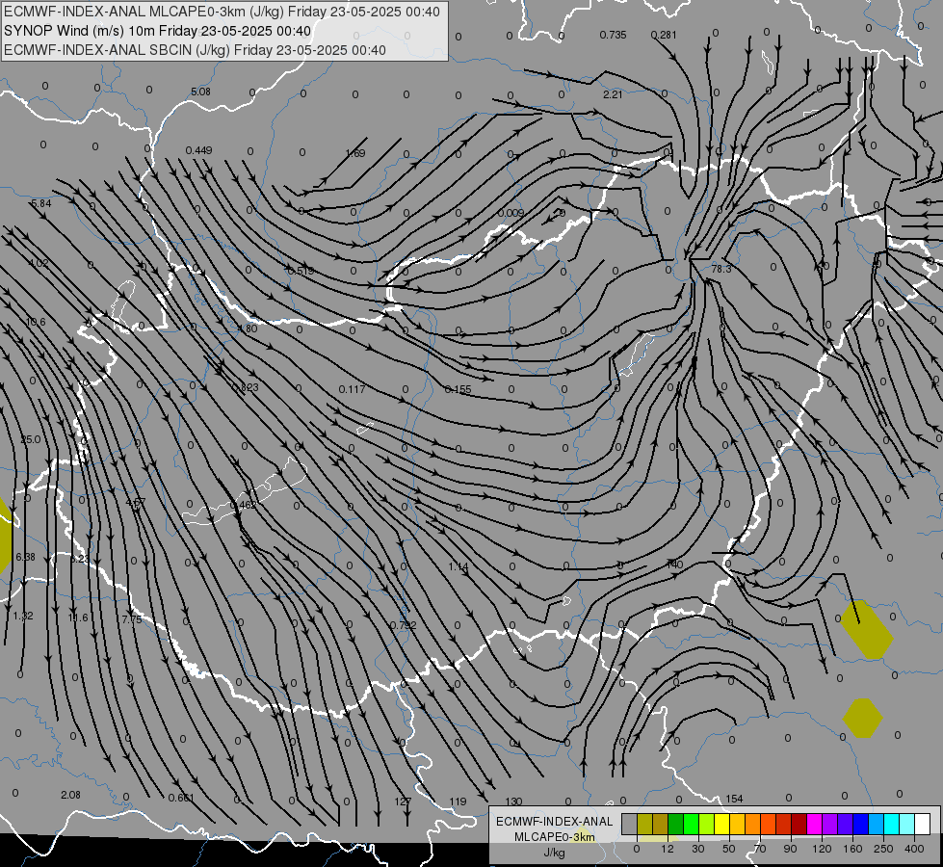
Task: Click the colorbar tick label 120
Action: click(x=822, y=849)
